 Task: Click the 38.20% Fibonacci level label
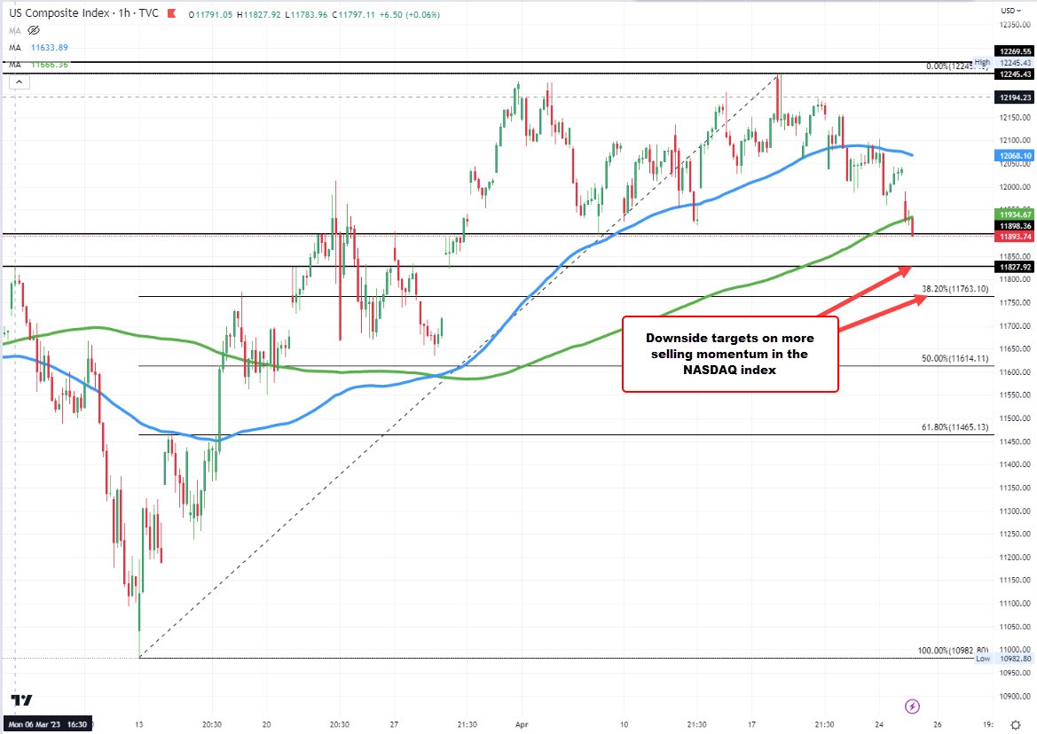coord(956,288)
